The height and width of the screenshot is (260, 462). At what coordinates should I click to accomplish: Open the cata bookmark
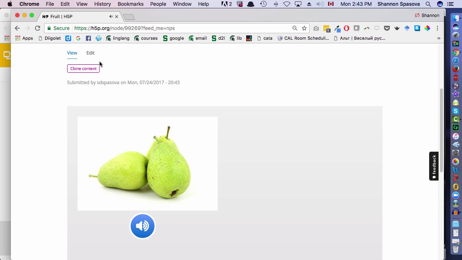tap(265, 38)
